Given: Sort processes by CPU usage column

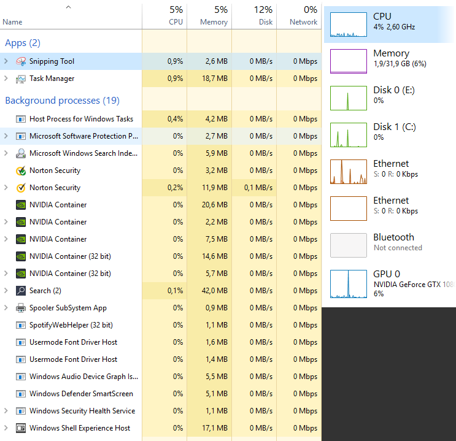Looking at the screenshot, I should pos(164,16).
